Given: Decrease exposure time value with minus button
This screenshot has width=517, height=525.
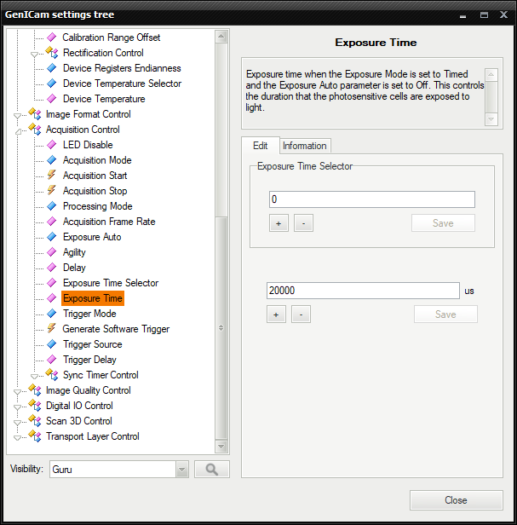Looking at the screenshot, I should (x=300, y=314).
